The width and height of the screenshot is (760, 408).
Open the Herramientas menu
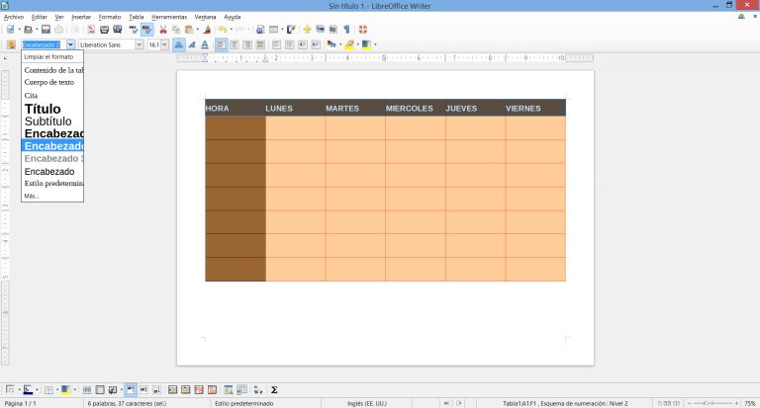click(169, 17)
